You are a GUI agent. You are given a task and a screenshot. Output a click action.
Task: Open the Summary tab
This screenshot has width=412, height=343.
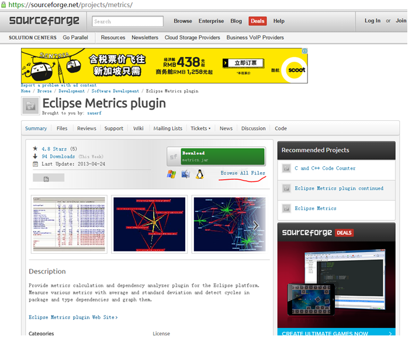[36, 128]
